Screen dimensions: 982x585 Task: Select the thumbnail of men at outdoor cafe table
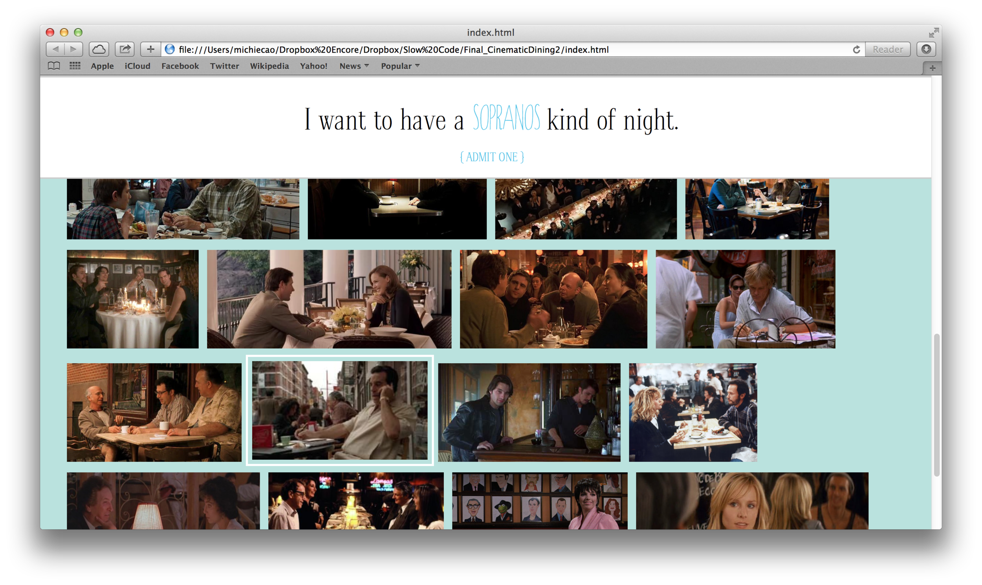pyautogui.click(x=154, y=412)
